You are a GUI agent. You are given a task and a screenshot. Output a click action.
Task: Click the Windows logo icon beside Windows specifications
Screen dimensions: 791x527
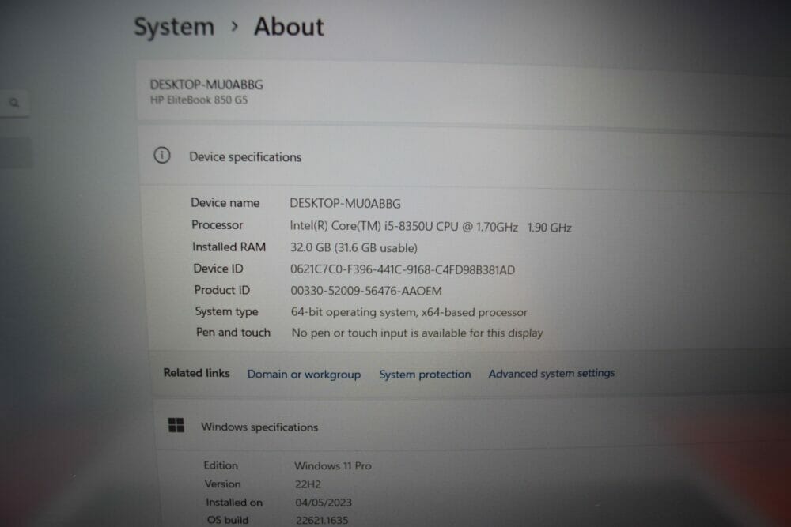click(x=176, y=425)
